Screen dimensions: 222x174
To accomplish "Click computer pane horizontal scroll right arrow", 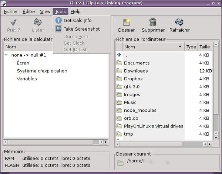I will tap(209, 144).
